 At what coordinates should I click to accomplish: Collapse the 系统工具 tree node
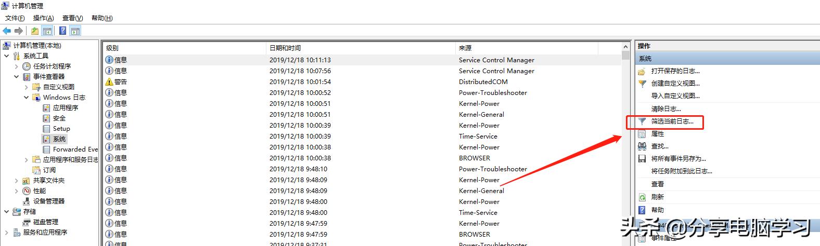[6, 56]
